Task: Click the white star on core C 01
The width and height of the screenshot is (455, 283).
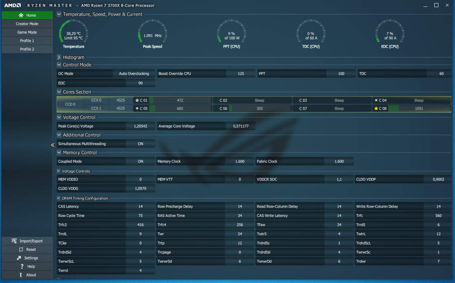Action: pyautogui.click(x=137, y=100)
